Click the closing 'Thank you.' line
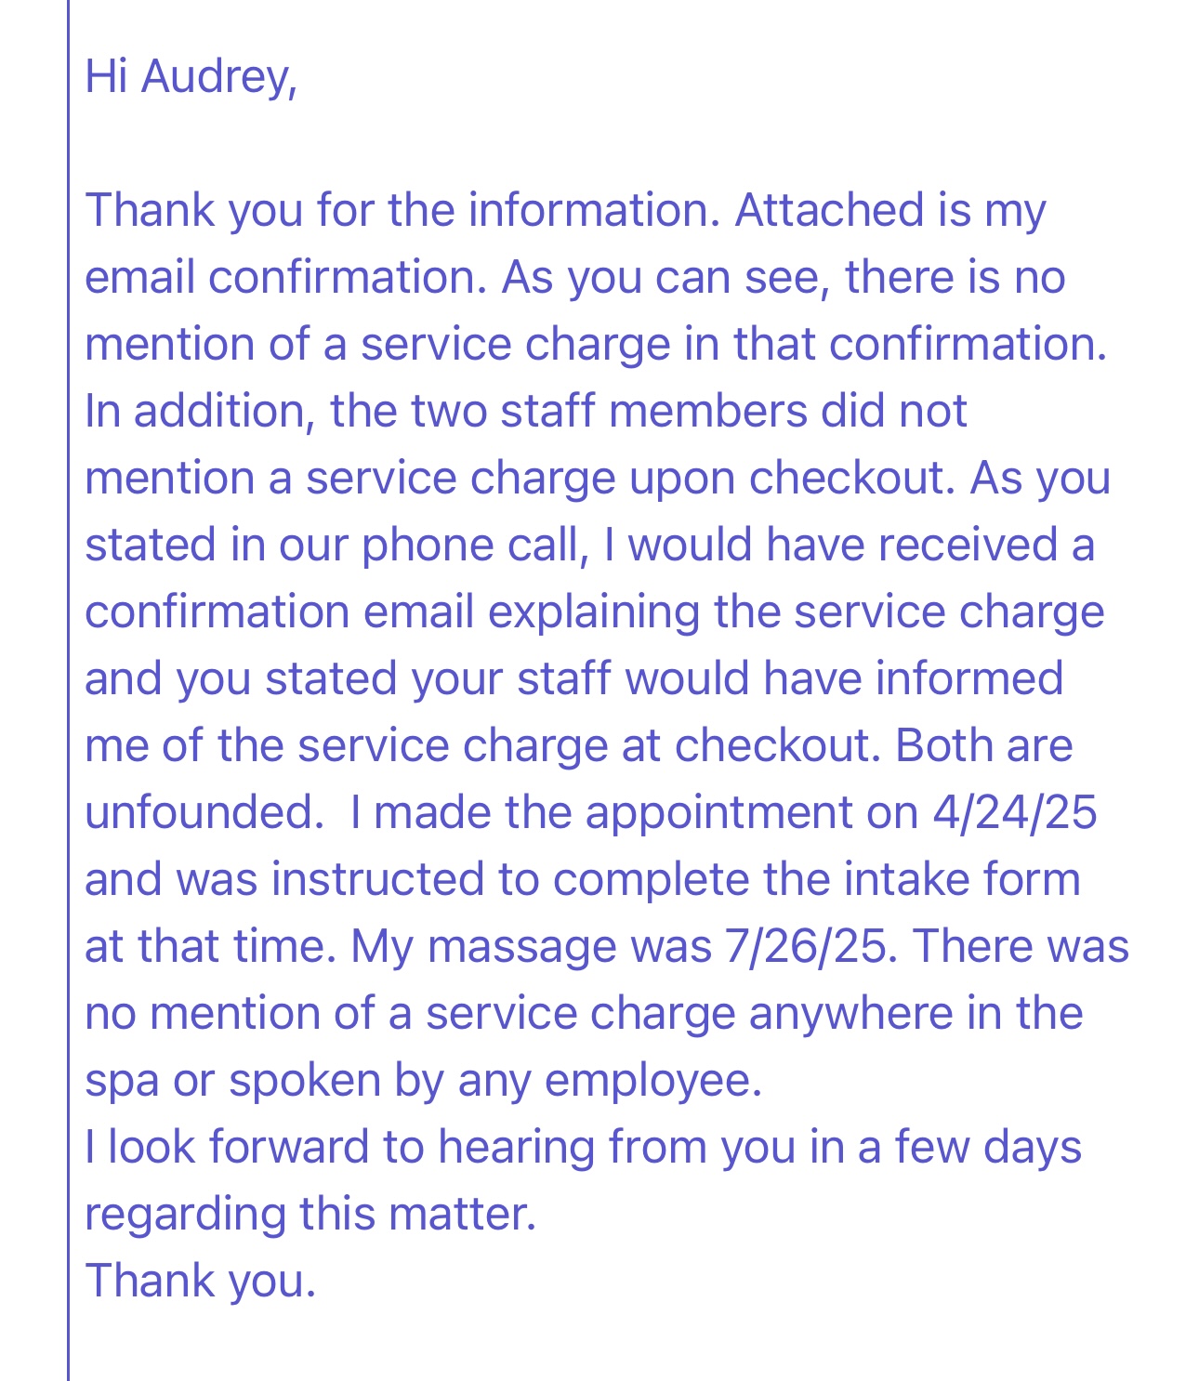Screen dimensions: 1199x1381 [x=201, y=1281]
